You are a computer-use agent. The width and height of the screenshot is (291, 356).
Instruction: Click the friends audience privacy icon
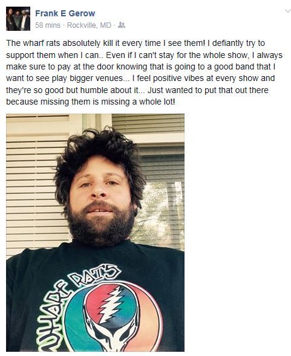coord(122,25)
